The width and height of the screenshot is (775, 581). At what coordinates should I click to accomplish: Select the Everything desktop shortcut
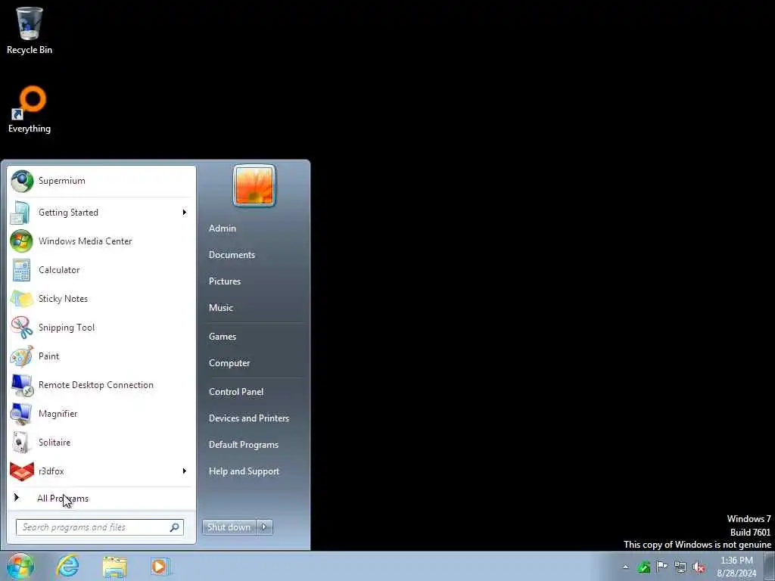pos(30,110)
